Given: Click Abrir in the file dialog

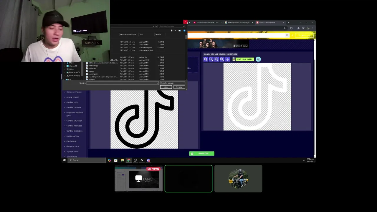Looking at the screenshot, I should tap(166, 87).
